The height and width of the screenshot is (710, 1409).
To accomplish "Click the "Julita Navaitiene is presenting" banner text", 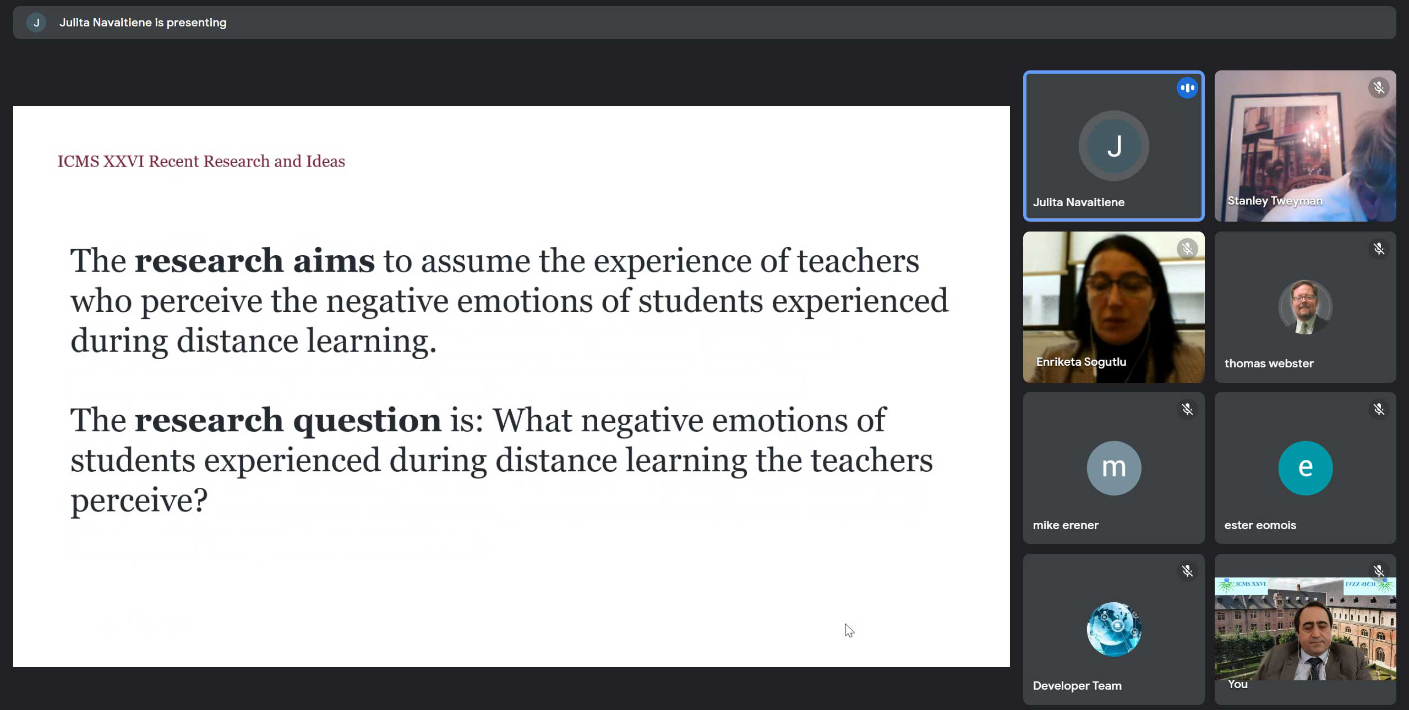I will (x=143, y=23).
